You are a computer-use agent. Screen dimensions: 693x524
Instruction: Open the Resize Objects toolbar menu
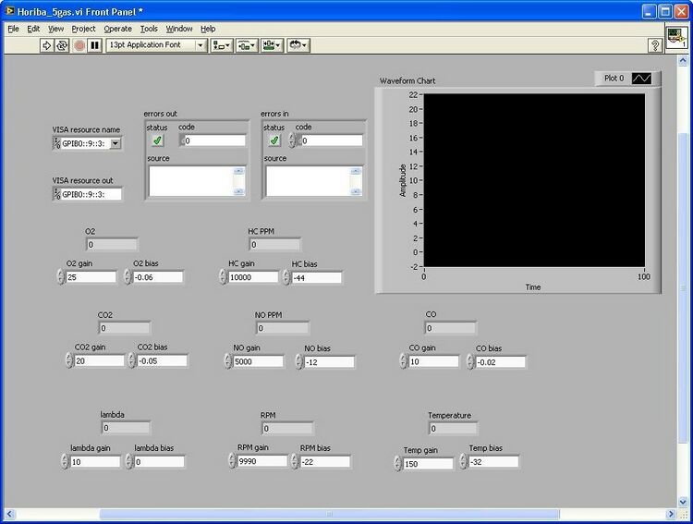tap(272, 45)
